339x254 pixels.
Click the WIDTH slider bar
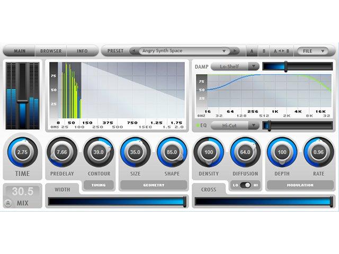point(117,202)
